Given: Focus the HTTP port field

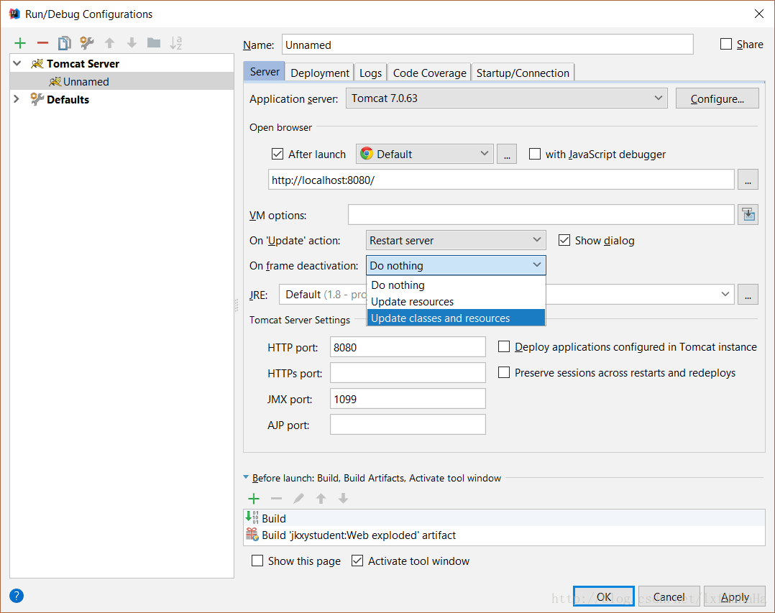Looking at the screenshot, I should 408,347.
